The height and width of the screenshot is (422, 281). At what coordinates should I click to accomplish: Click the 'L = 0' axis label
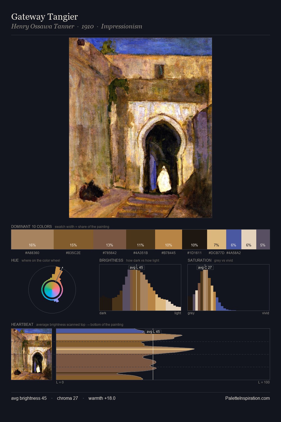point(60,382)
